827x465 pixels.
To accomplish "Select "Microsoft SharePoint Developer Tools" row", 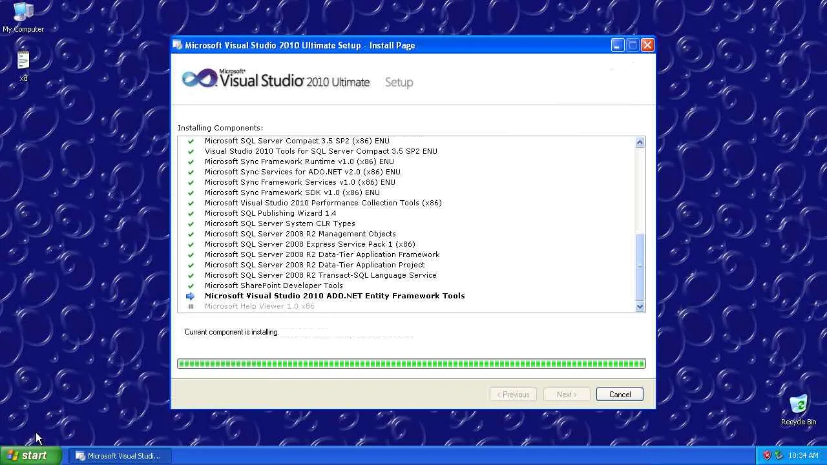I will point(274,285).
